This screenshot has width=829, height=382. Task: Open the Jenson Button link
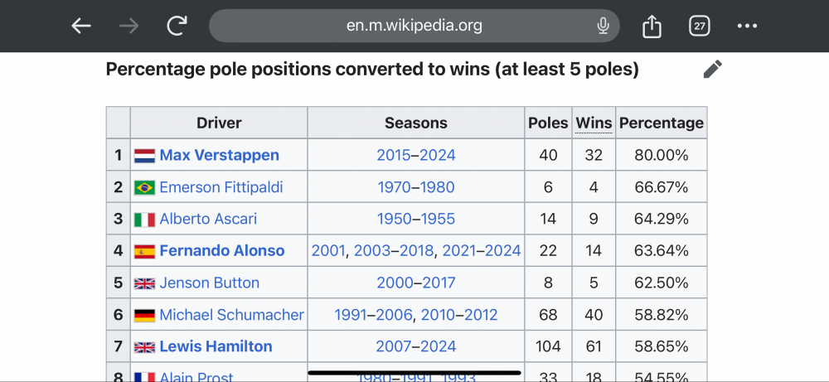(209, 283)
